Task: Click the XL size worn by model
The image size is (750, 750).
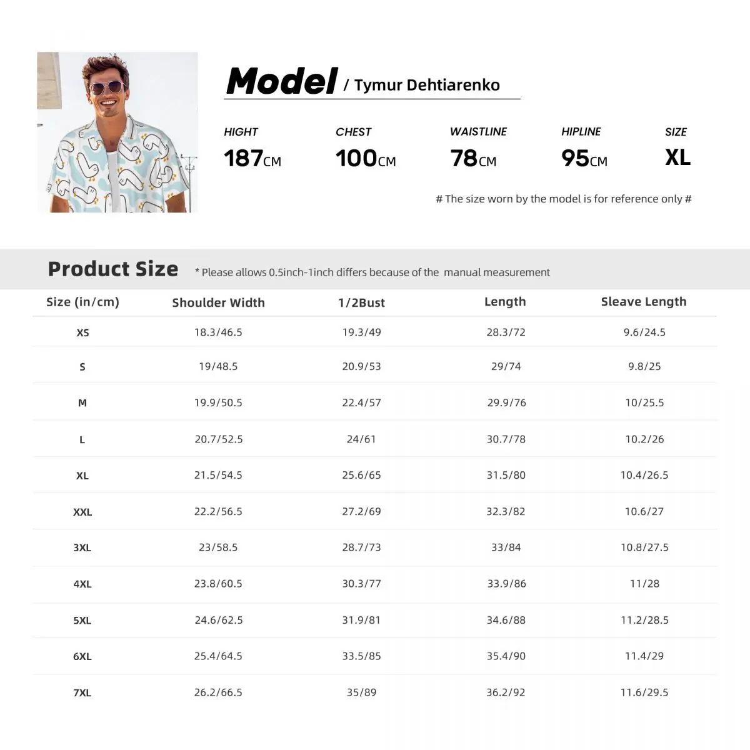Action: click(677, 157)
